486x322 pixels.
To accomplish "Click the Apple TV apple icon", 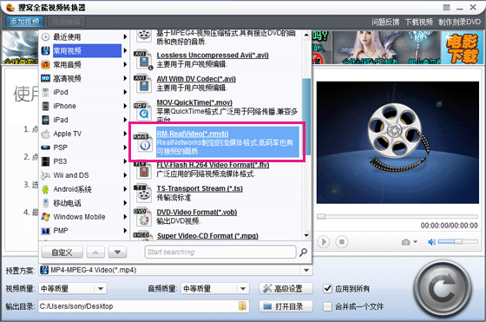I will 45,134.
